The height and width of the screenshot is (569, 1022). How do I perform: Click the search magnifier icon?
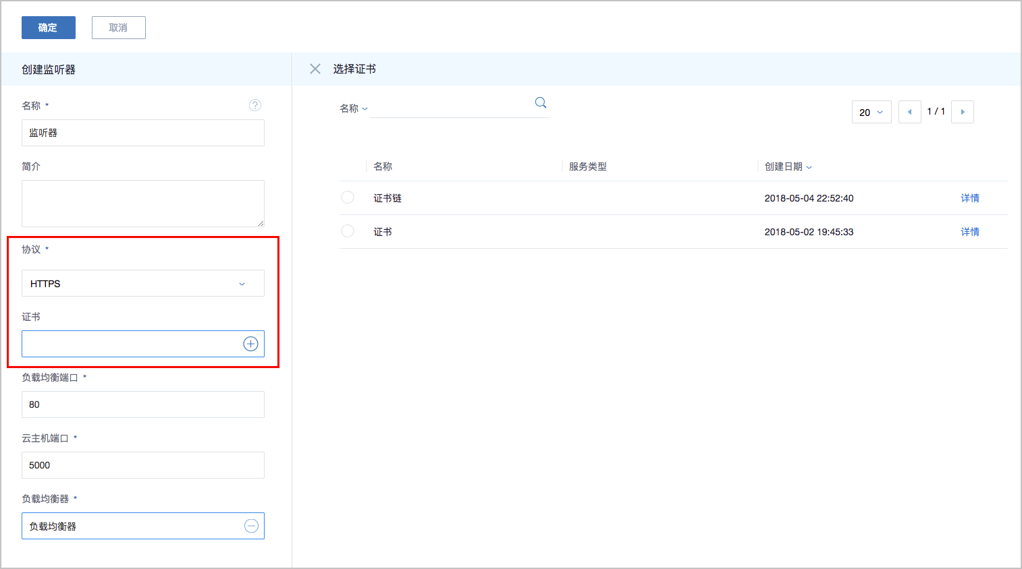point(541,103)
